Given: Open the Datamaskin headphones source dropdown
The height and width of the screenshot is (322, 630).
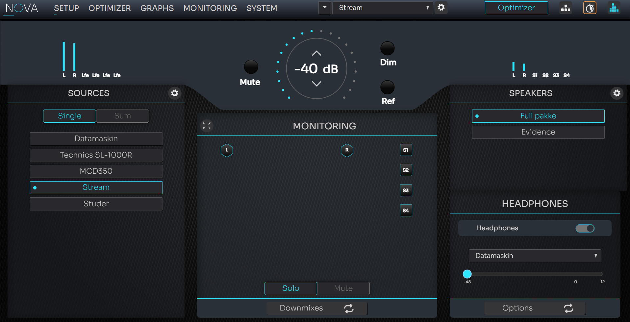Looking at the screenshot, I should point(535,256).
